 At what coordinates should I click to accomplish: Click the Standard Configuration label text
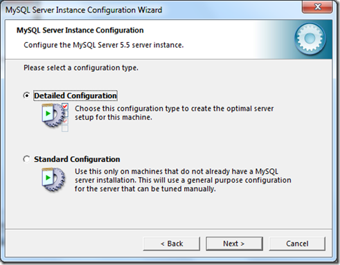(x=77, y=159)
